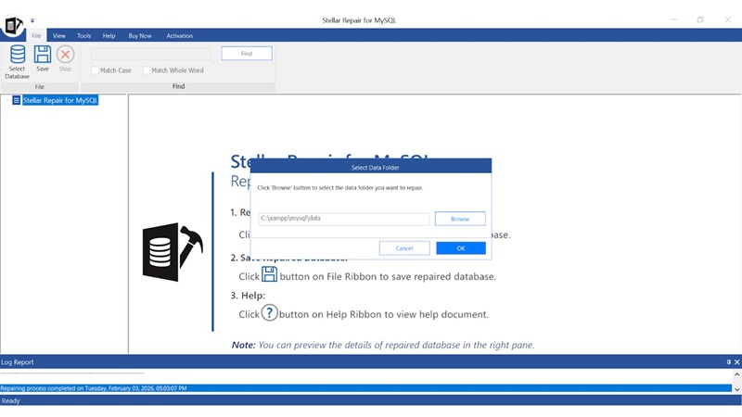Click log scrollbar down arrow
742x417 pixels.
click(x=736, y=389)
